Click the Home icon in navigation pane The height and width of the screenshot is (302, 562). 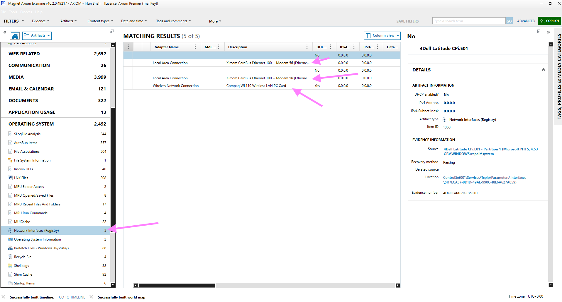(15, 36)
